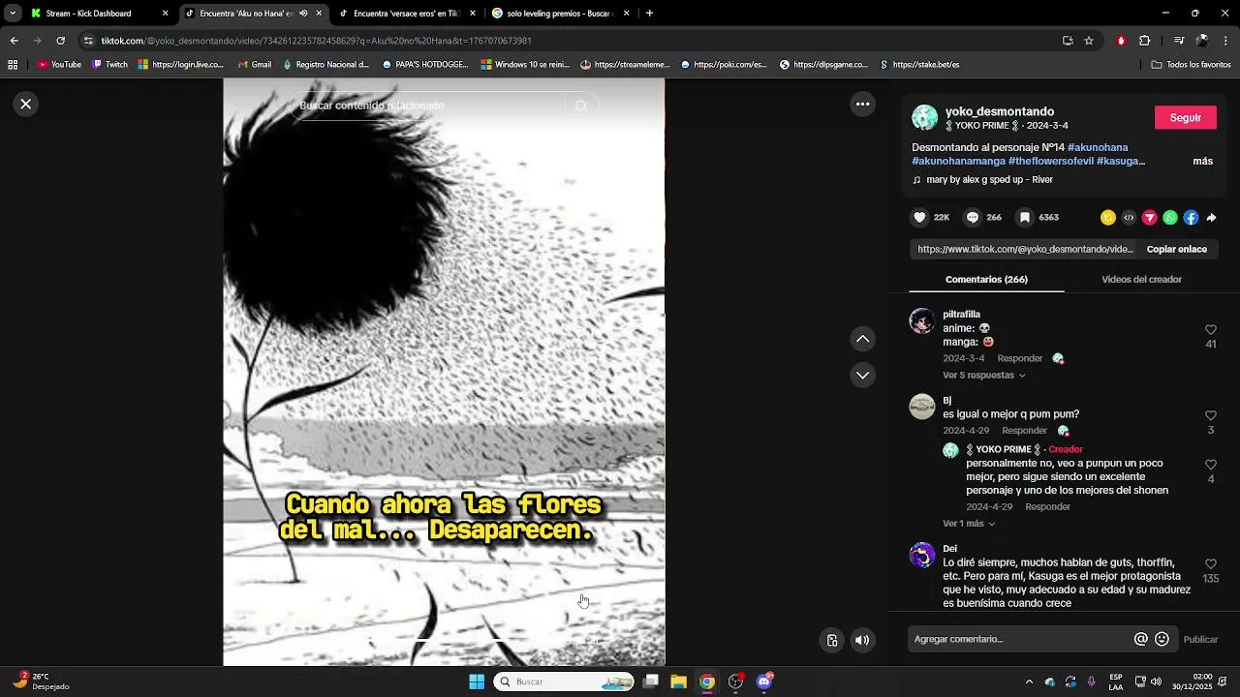Click yoko_desmontando profile avatar
The image size is (1240, 697).
pyautogui.click(x=925, y=118)
